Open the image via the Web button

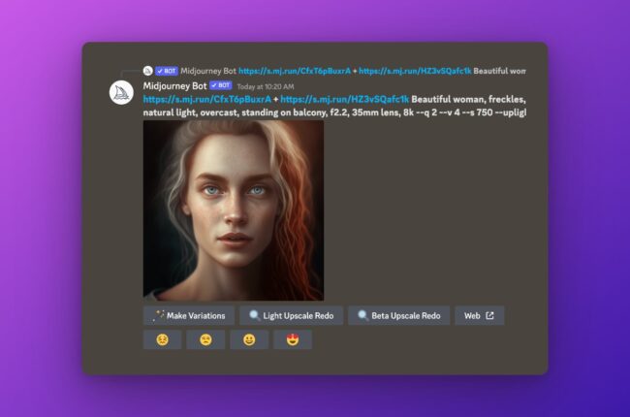click(479, 315)
